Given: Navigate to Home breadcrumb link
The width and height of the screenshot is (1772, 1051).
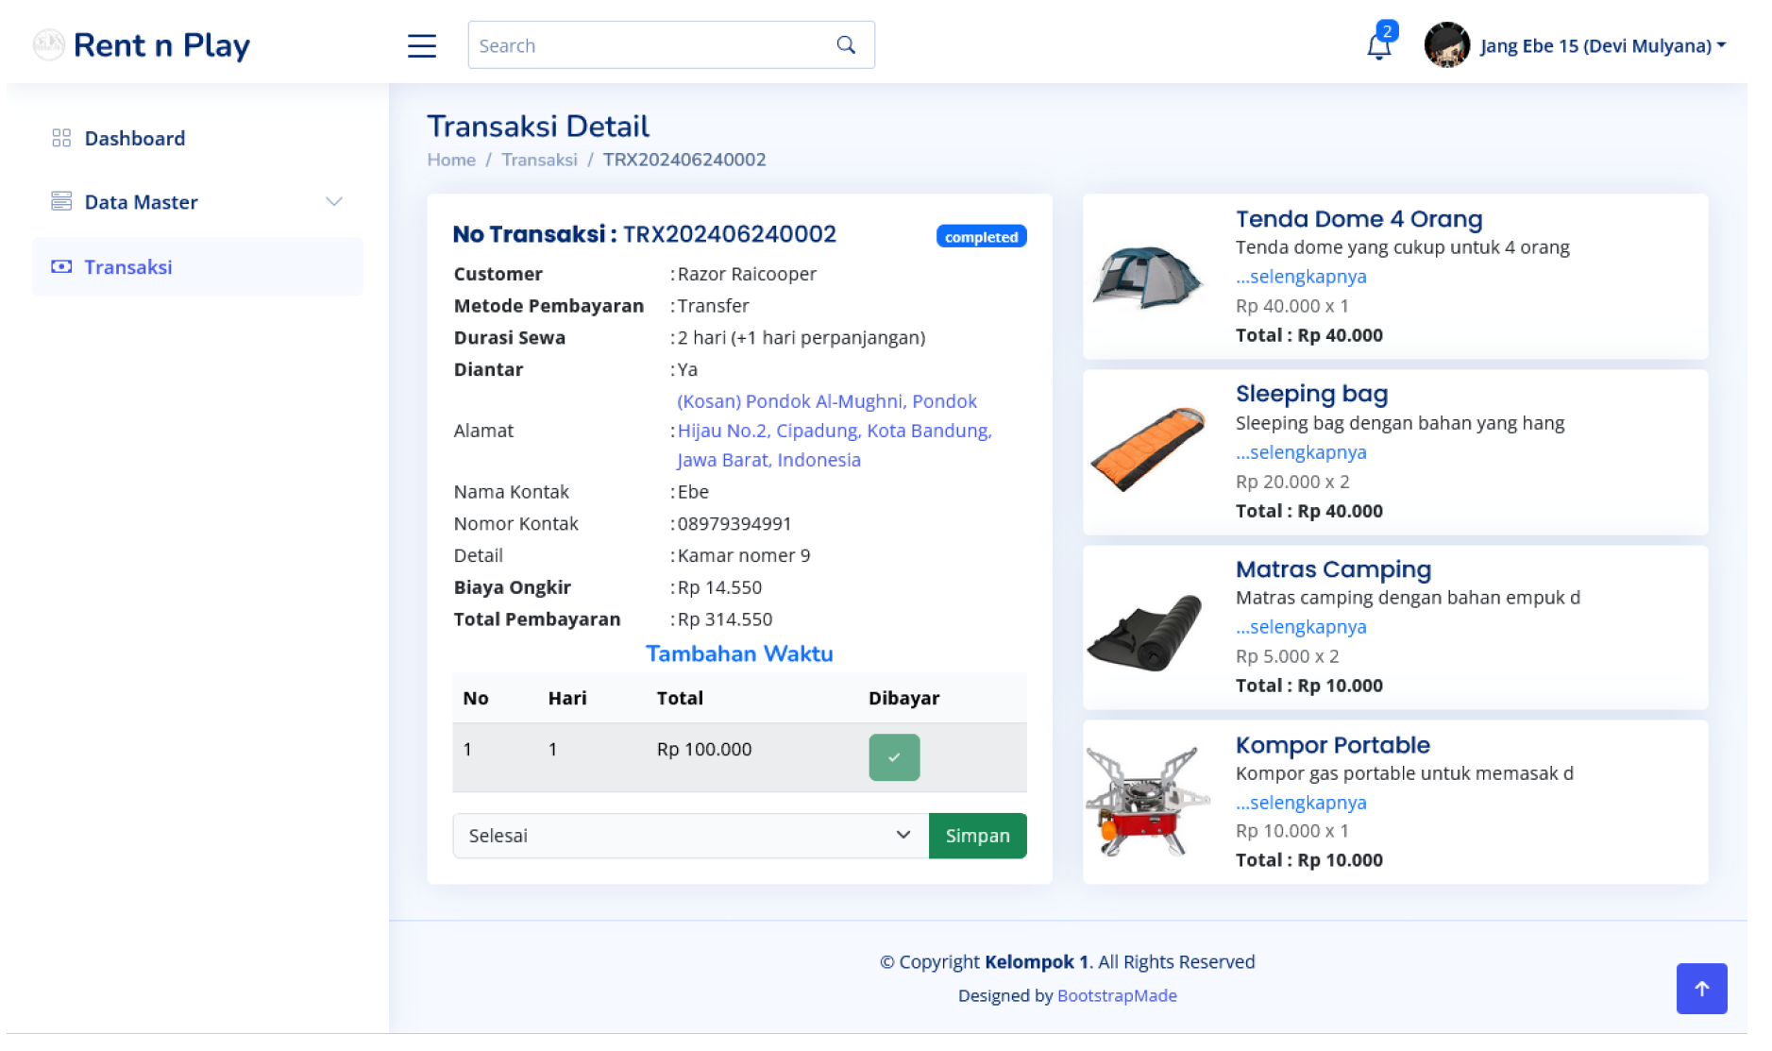Looking at the screenshot, I should point(451,160).
